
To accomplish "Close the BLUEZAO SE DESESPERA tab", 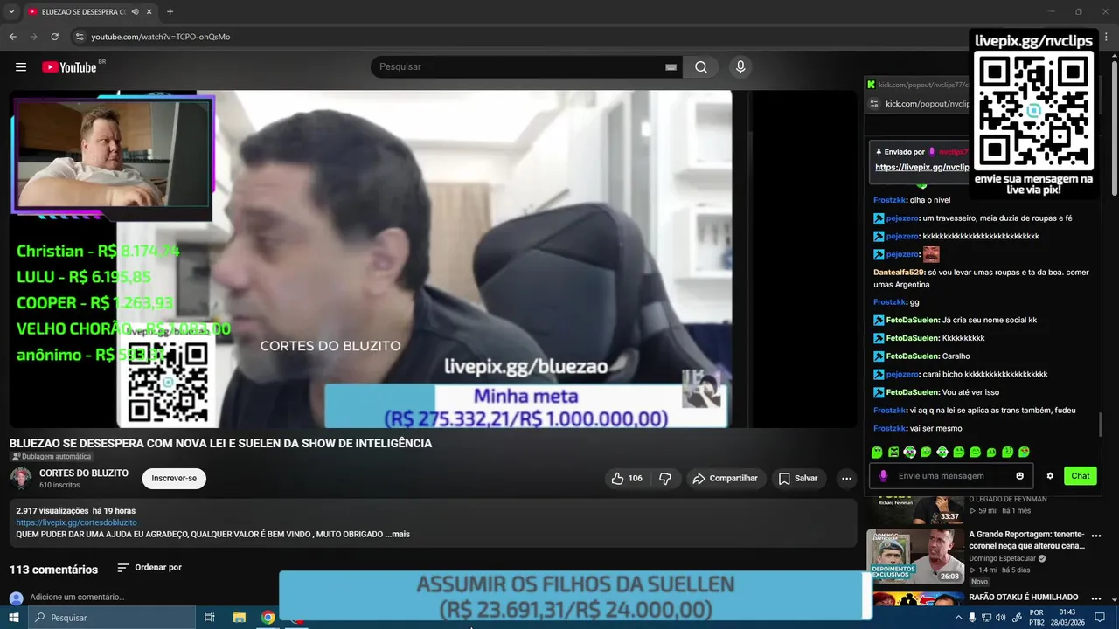I will click(149, 12).
